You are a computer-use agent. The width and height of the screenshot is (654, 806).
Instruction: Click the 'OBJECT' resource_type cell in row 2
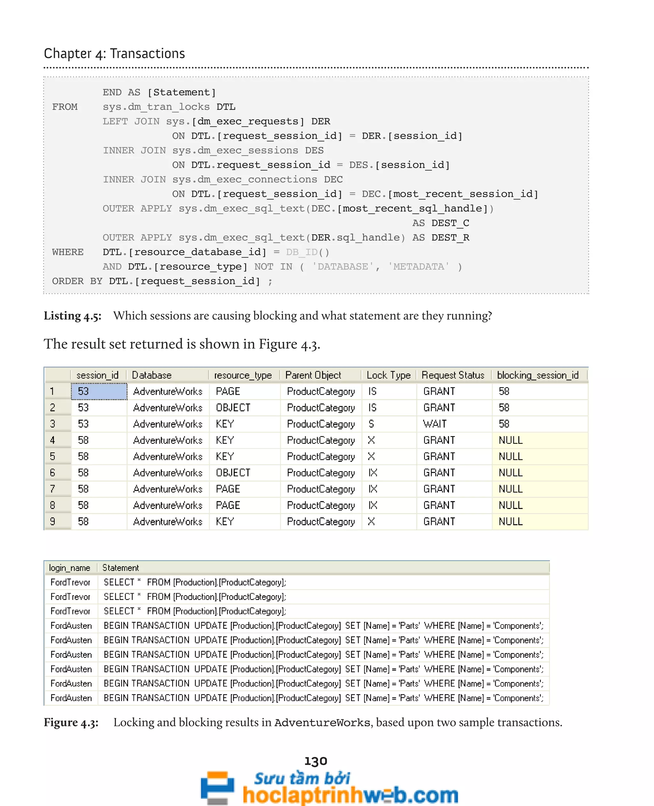(245, 408)
